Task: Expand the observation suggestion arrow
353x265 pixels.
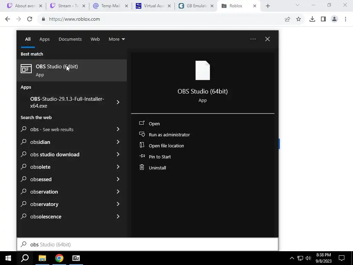Action: pyautogui.click(x=118, y=192)
